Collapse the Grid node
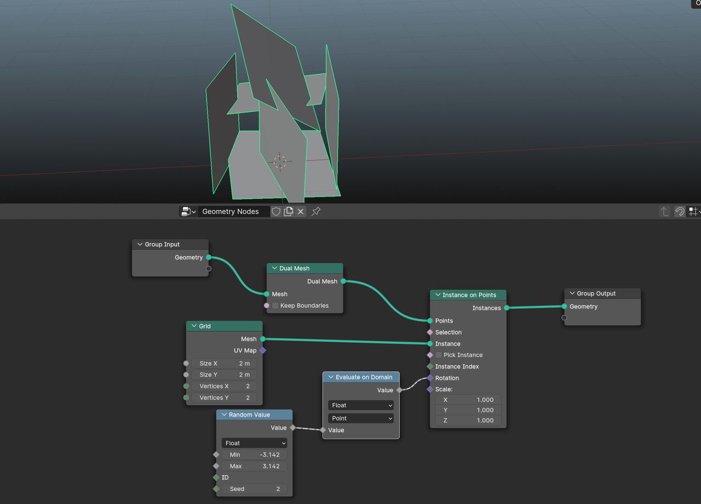Screen dimensions: 701x504 click(x=194, y=326)
